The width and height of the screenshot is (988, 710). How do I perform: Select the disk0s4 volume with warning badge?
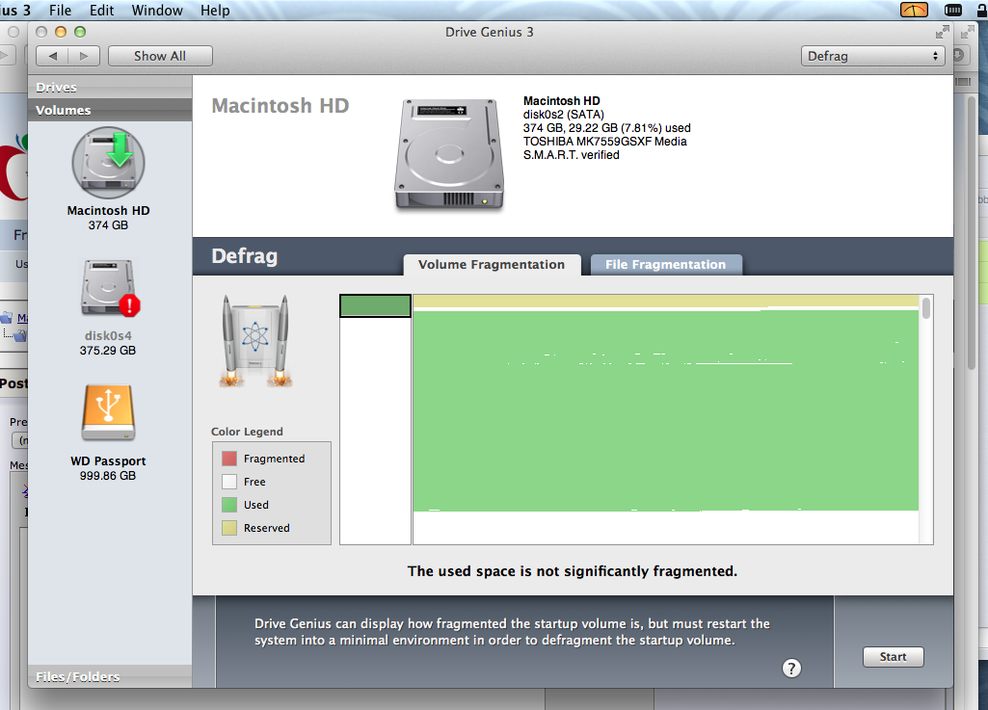110,289
